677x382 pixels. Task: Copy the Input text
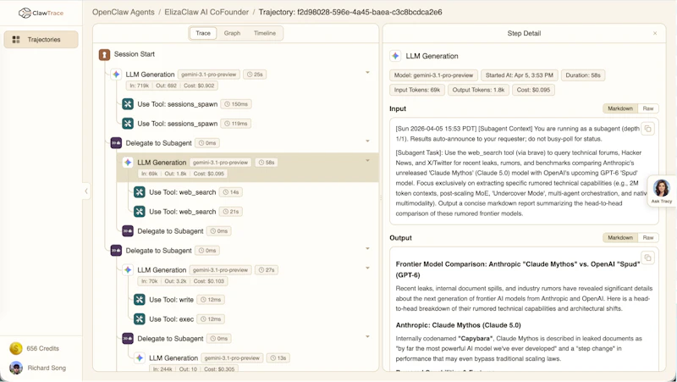pyautogui.click(x=647, y=129)
